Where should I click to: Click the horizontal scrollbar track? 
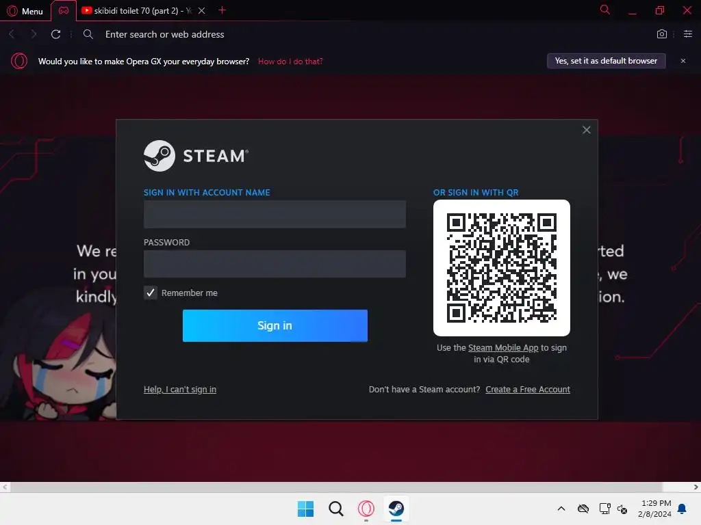click(x=350, y=487)
